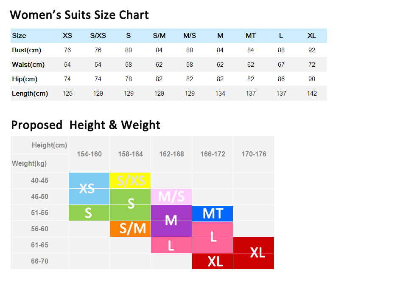Click the "Proposed Height & Weight" heading
The width and height of the screenshot is (403, 281).
[86, 125]
